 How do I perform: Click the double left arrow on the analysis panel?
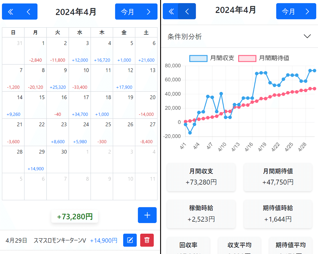[x=171, y=11]
